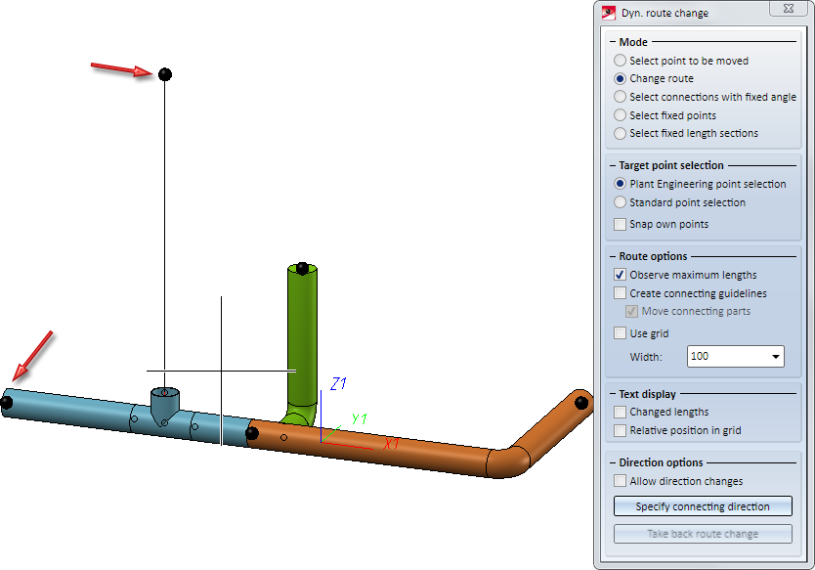Click the X1 axis label
The width and height of the screenshot is (815, 570).
[392, 444]
